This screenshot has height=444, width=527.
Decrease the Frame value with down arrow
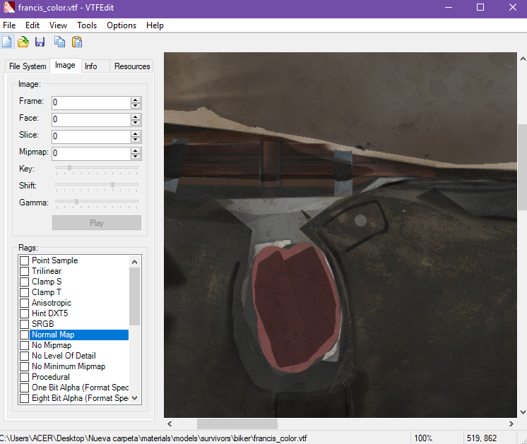pyautogui.click(x=136, y=106)
